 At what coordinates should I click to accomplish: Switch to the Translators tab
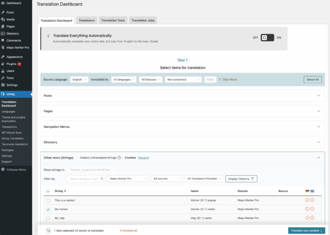86,20
